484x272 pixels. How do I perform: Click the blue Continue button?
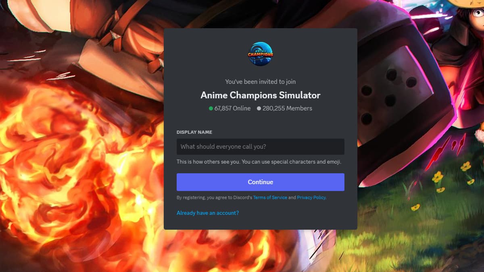pos(261,182)
